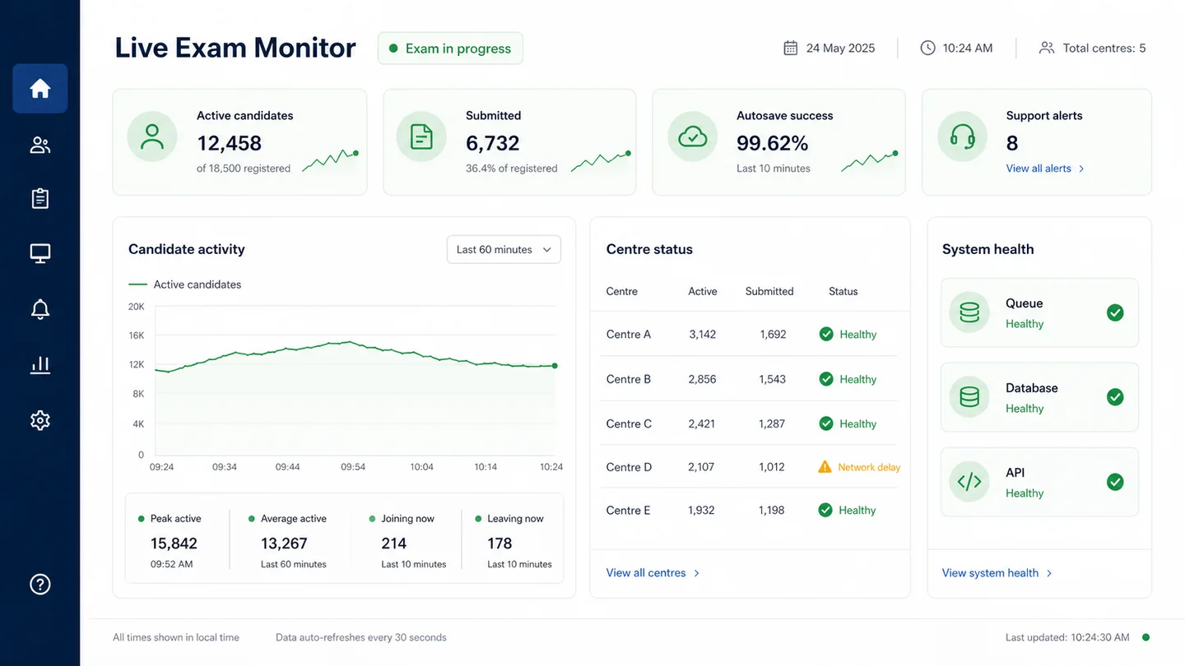Image resolution: width=1185 pixels, height=666 pixels.
Task: Open the settings gear icon in sidebar
Action: (40, 420)
